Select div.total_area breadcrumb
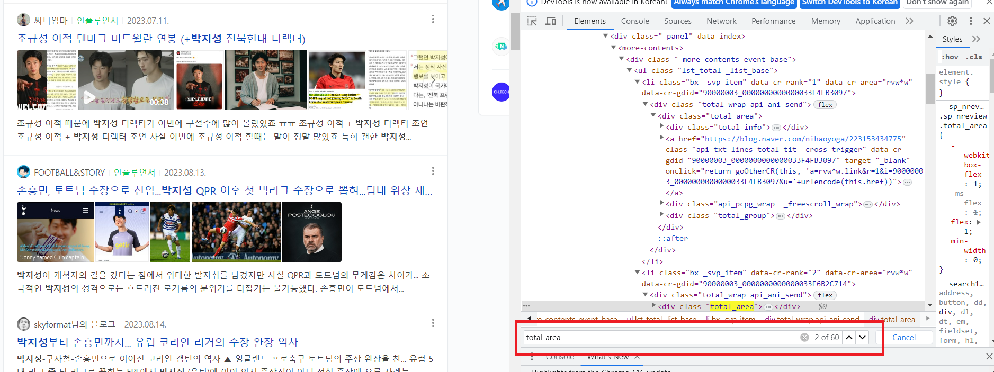 tap(892, 320)
